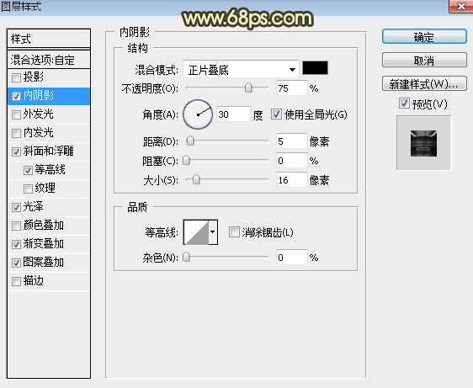Select the 光泽 style list row
Viewport: 473px width, 388px height.
49,207
